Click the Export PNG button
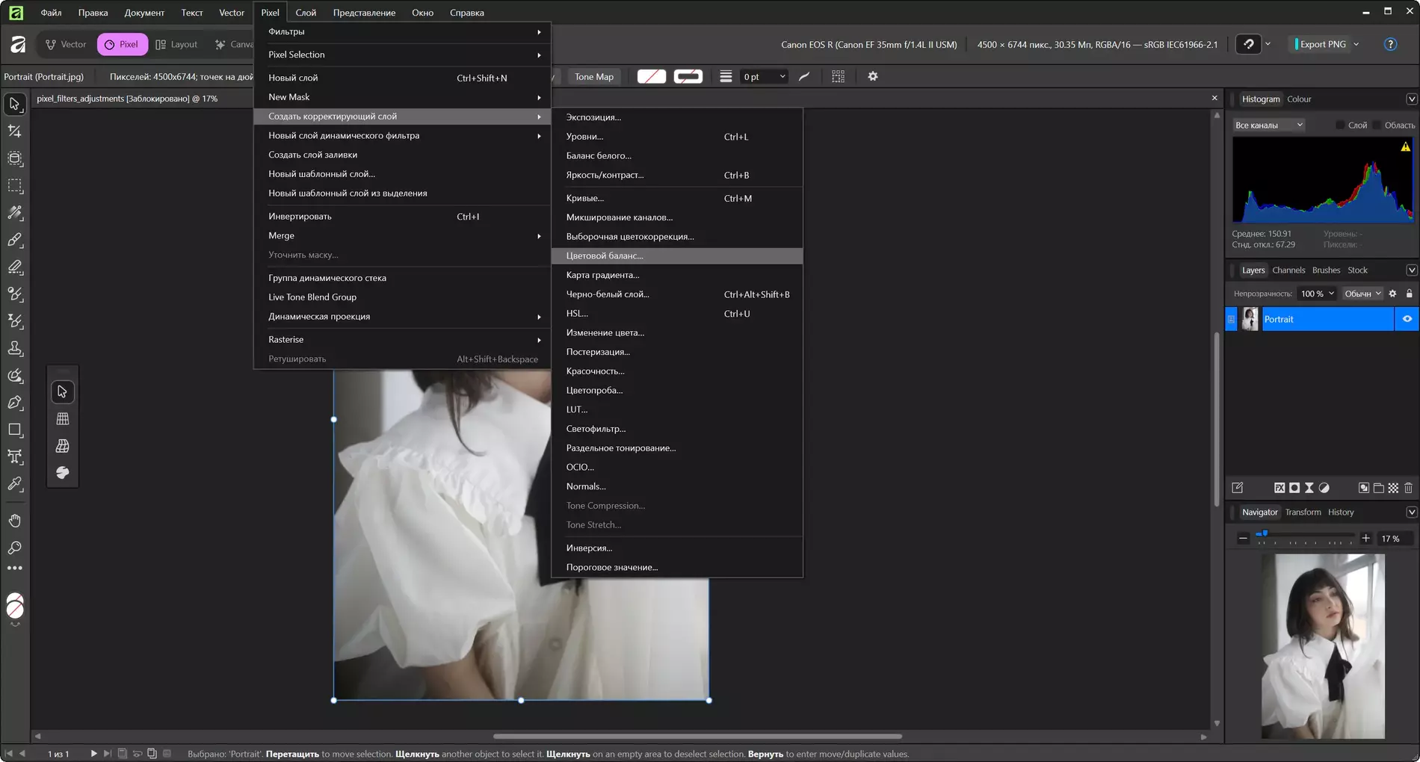This screenshot has width=1420, height=762. click(x=1322, y=44)
